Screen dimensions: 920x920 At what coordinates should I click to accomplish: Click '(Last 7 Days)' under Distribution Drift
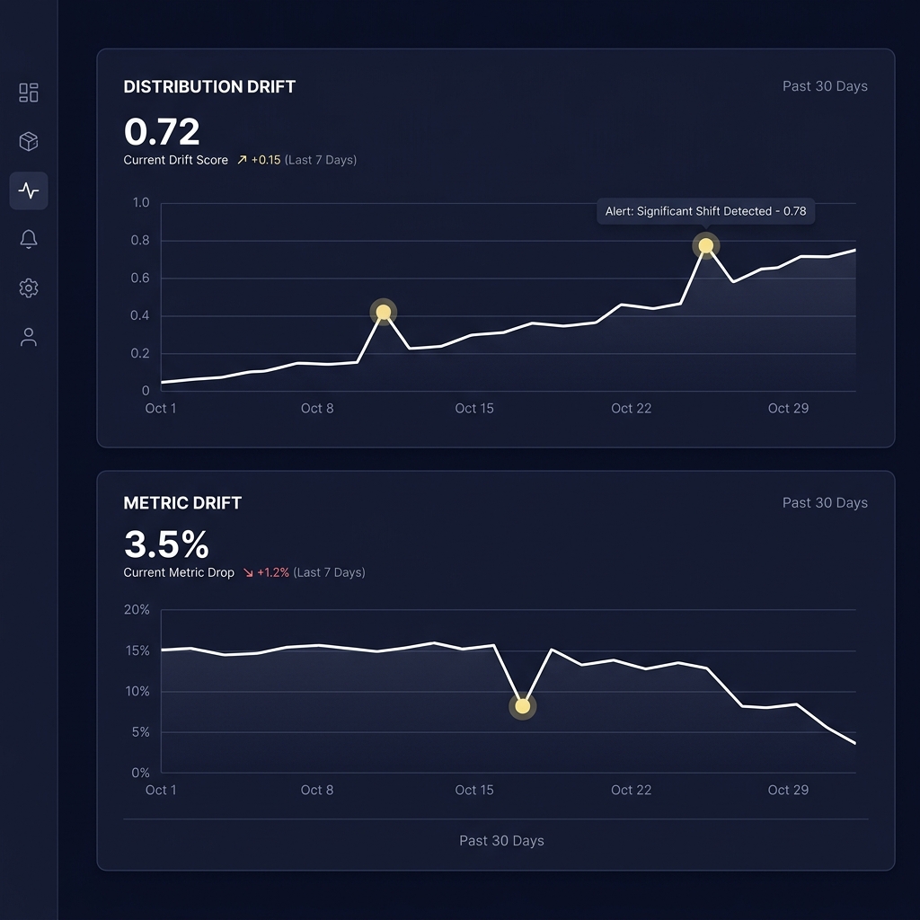[x=321, y=160]
